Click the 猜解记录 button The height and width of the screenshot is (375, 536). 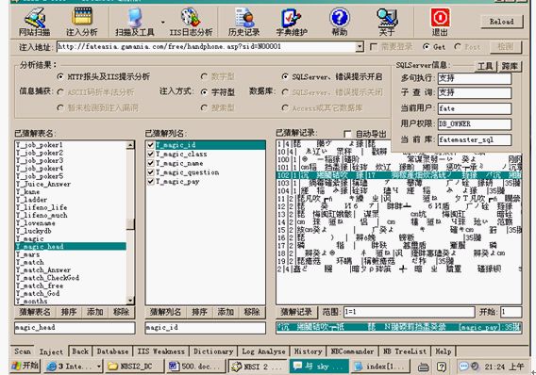296,312
